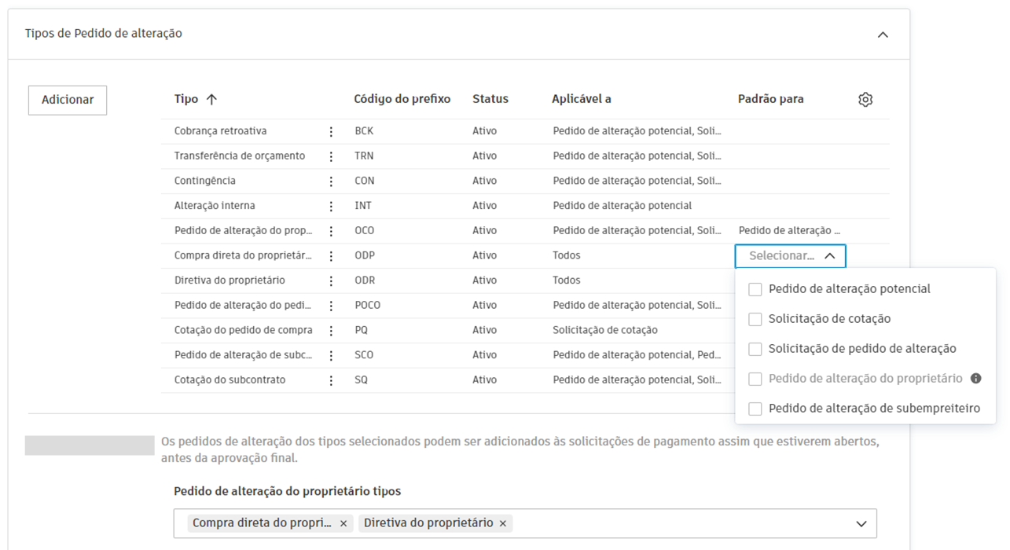Screen dimensions: 1010x550
Task: Open the kebab menu for Cotação do pedido de compra
Action: (332, 330)
